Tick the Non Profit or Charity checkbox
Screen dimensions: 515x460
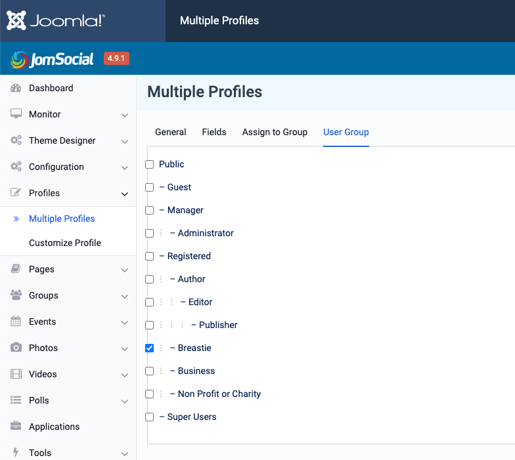150,394
